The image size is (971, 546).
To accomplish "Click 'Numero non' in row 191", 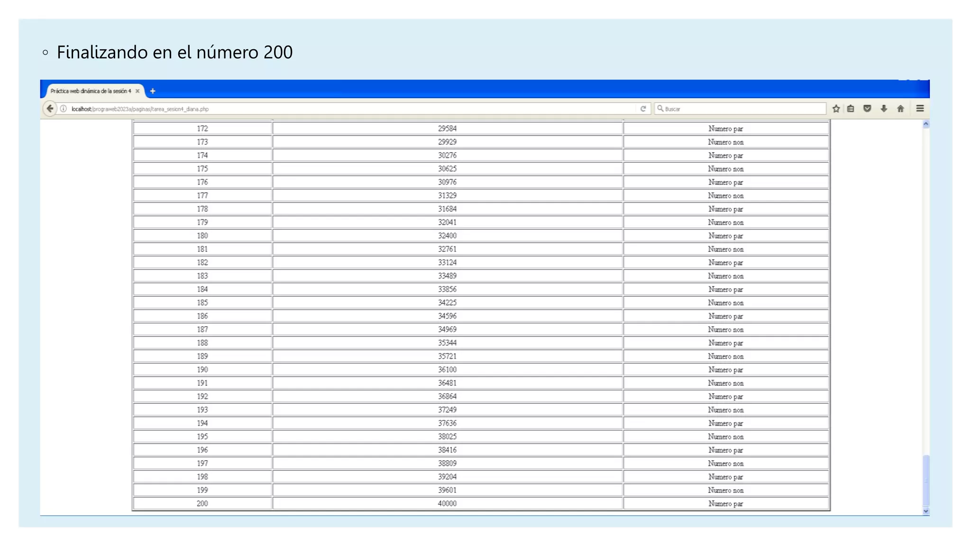I will pos(725,383).
